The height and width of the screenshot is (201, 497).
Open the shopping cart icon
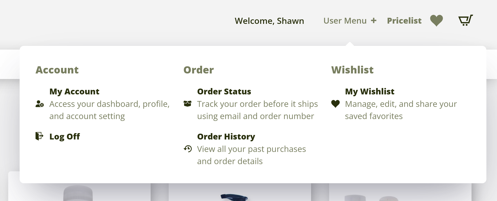(465, 20)
